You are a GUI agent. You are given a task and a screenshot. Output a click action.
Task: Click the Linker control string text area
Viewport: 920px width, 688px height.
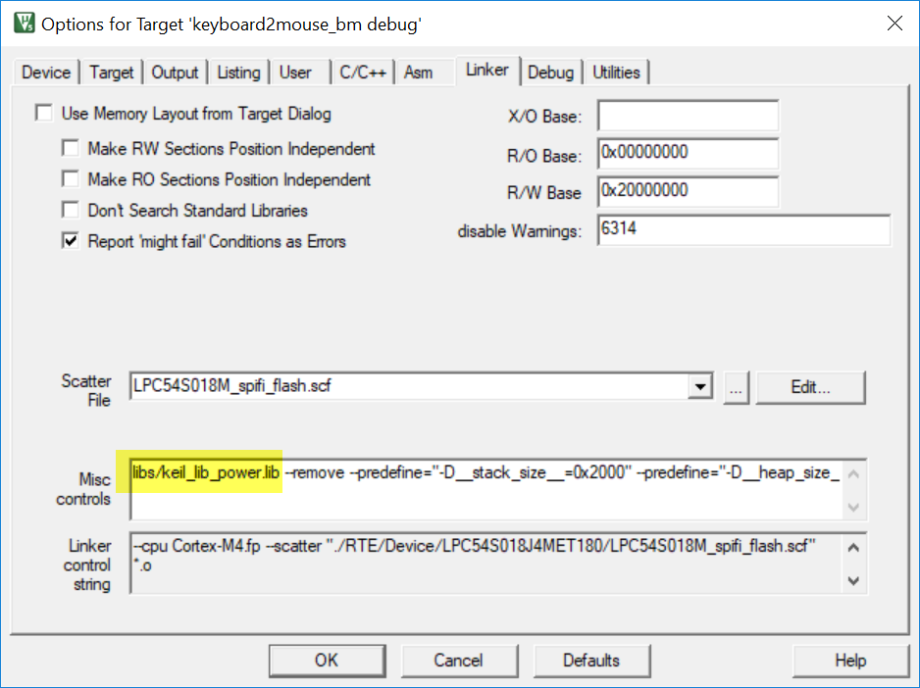click(487, 564)
